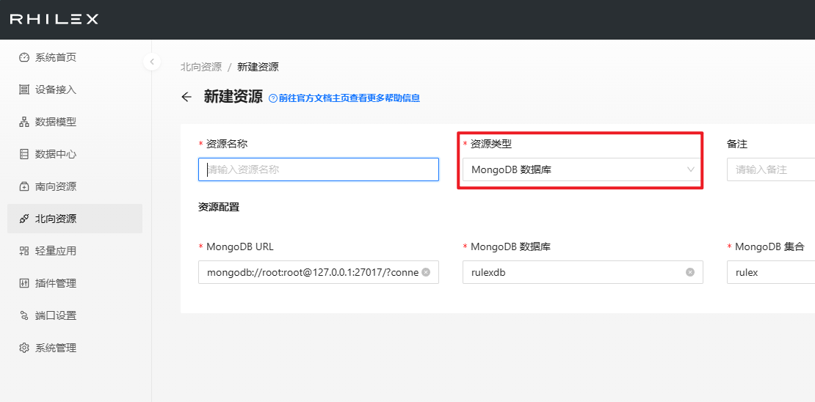The width and height of the screenshot is (815, 402).
Task: Click the 北向资源 breadcrumb link
Action: coord(200,67)
